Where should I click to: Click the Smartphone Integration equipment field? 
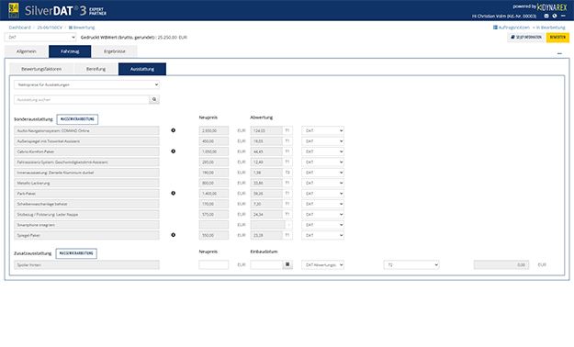point(86,225)
